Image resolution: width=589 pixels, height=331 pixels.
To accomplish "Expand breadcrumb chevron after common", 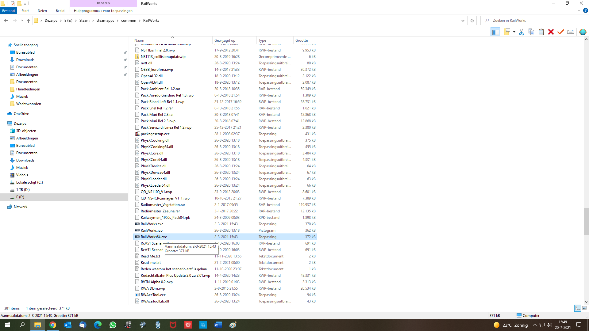I will click(140, 21).
